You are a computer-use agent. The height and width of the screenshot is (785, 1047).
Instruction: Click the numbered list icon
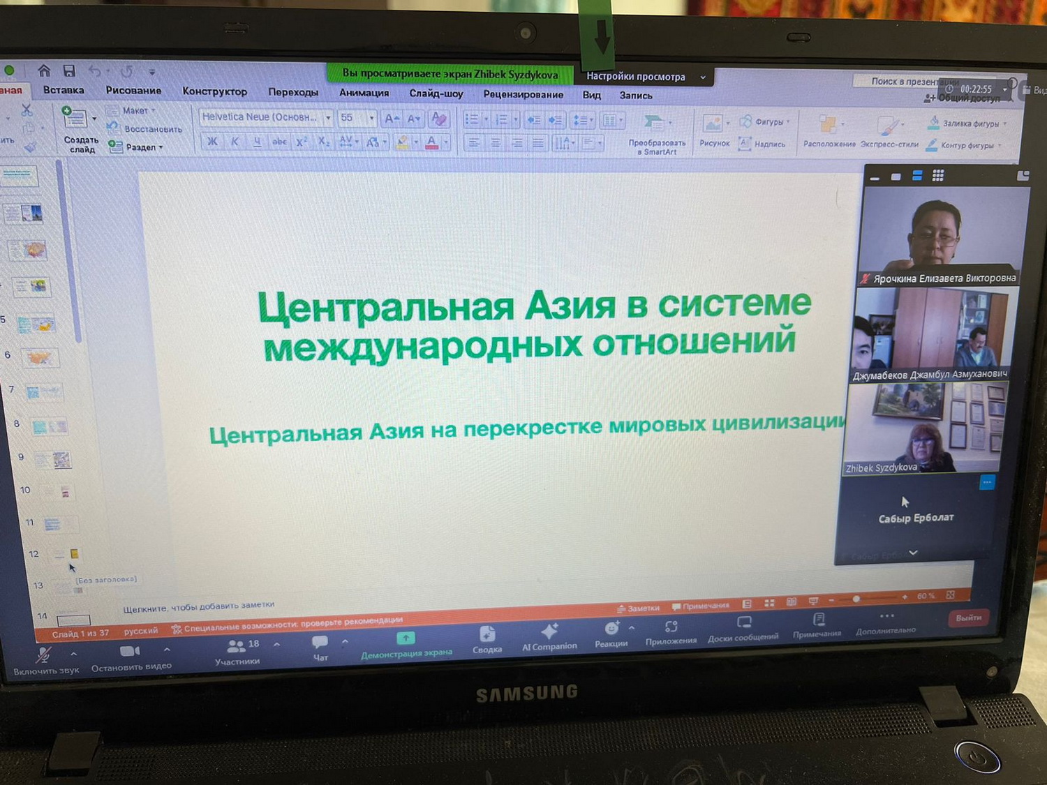pos(501,120)
